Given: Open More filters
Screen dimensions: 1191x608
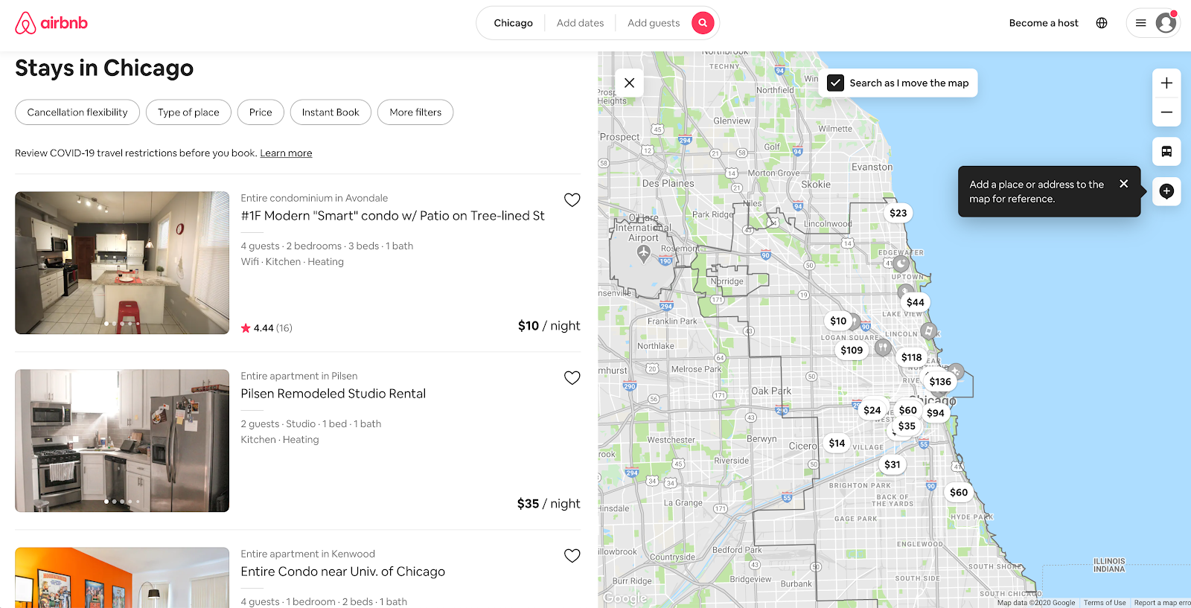Looking at the screenshot, I should (415, 112).
